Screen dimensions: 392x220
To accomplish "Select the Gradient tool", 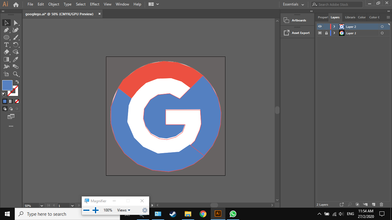I will point(6,59).
